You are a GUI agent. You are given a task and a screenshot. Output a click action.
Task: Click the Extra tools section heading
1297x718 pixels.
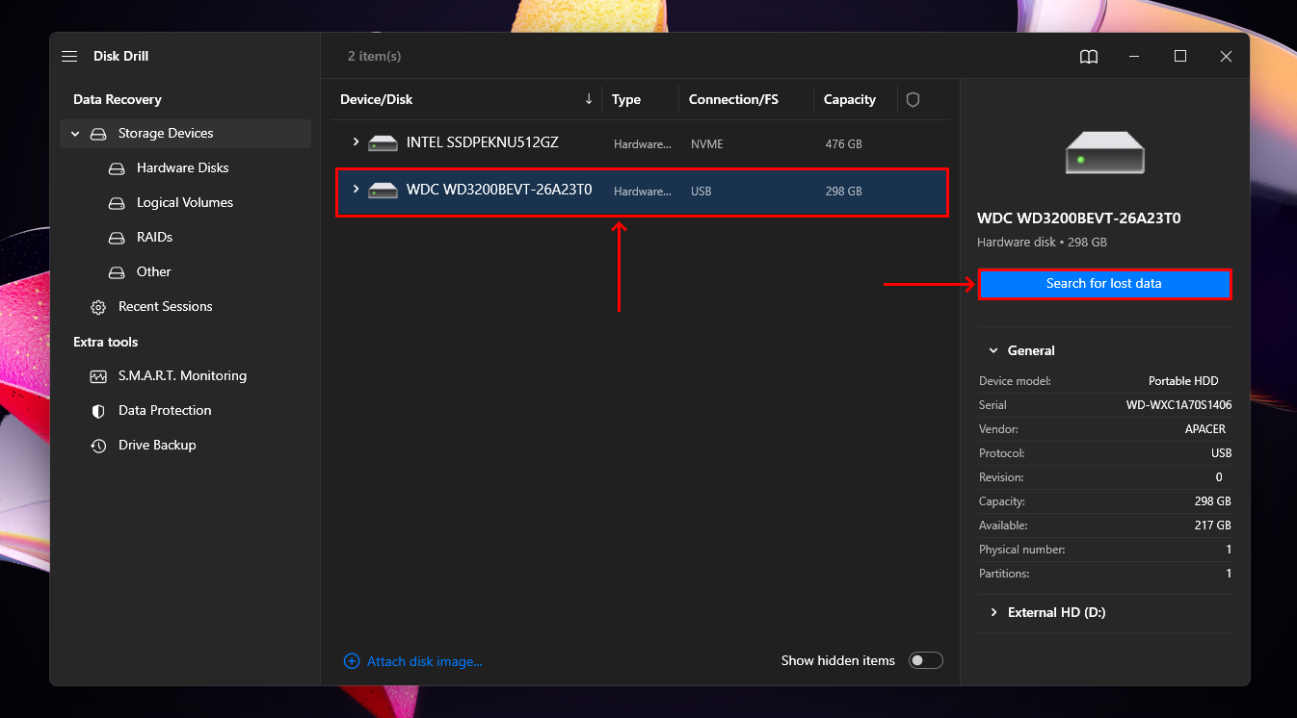coord(106,342)
